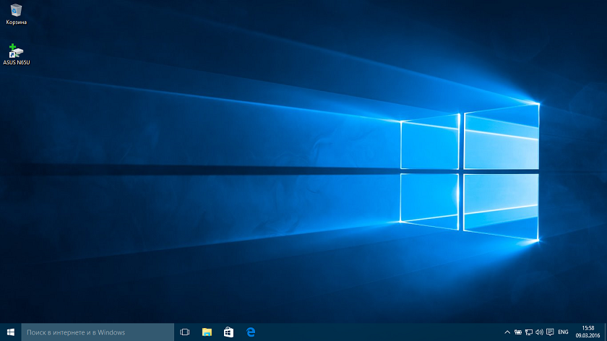This screenshot has height=341, width=607.
Task: Select the Корзина recycle bin icon
Action: coord(16,10)
